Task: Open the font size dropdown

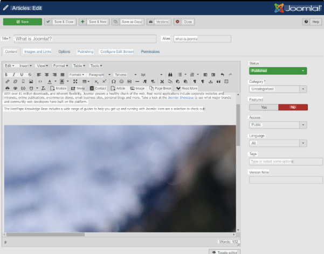Action: point(151,75)
